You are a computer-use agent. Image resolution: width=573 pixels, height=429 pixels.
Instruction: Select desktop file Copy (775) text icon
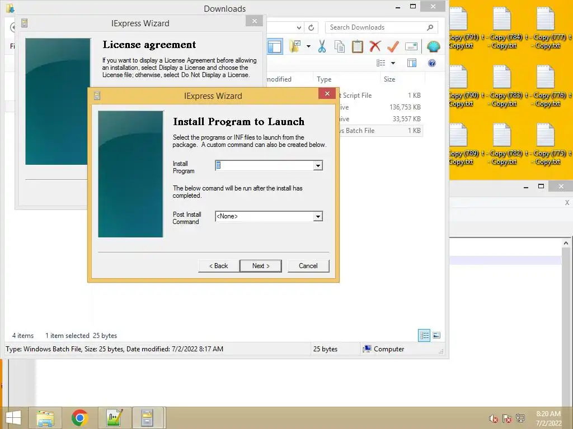click(545, 144)
